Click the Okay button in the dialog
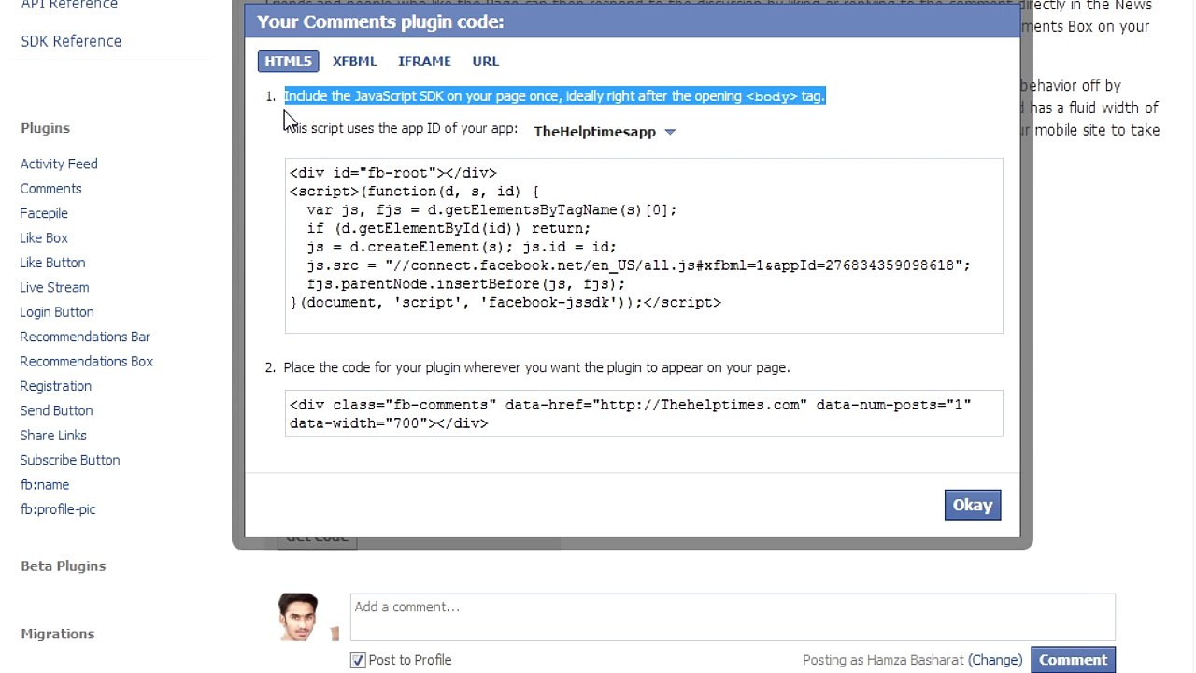 click(972, 505)
